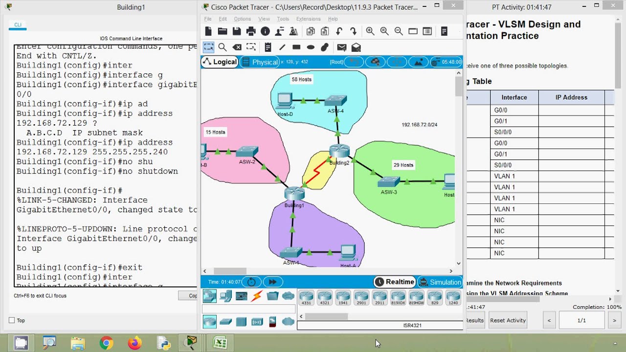Select the Connections lightning bolt category
Viewport: 626px width, 352px height.
coord(257,296)
